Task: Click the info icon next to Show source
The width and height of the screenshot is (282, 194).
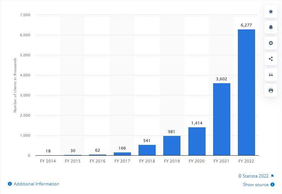Action: [272, 184]
